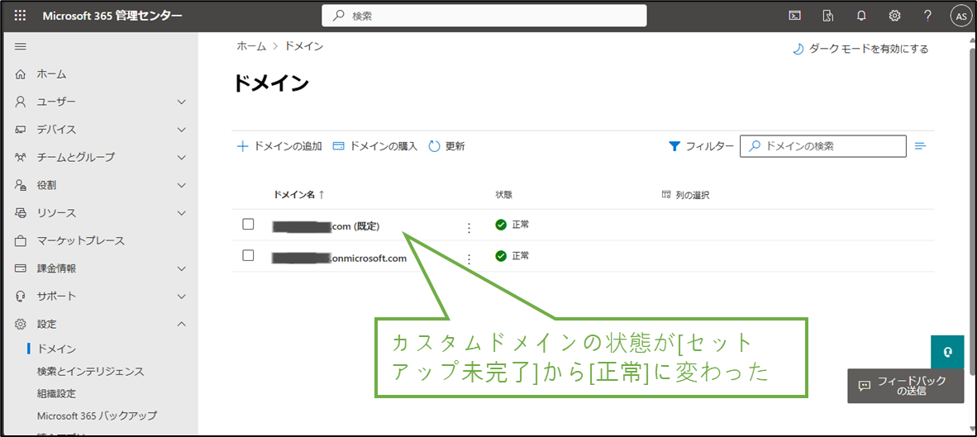The image size is (977, 437).
Task: Expand the 課金情報 menu chevron
Action: click(x=181, y=268)
